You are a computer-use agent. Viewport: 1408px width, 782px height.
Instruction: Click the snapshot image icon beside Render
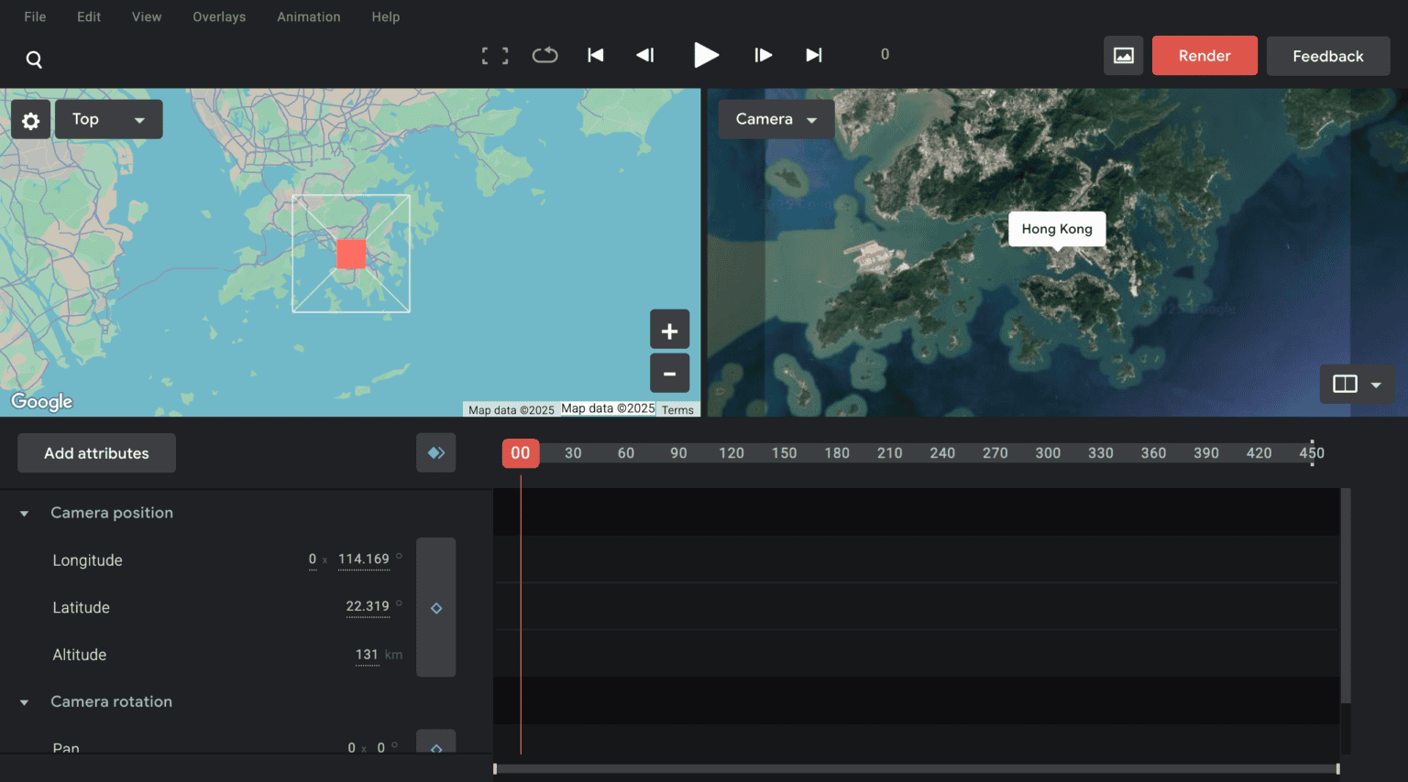1123,55
